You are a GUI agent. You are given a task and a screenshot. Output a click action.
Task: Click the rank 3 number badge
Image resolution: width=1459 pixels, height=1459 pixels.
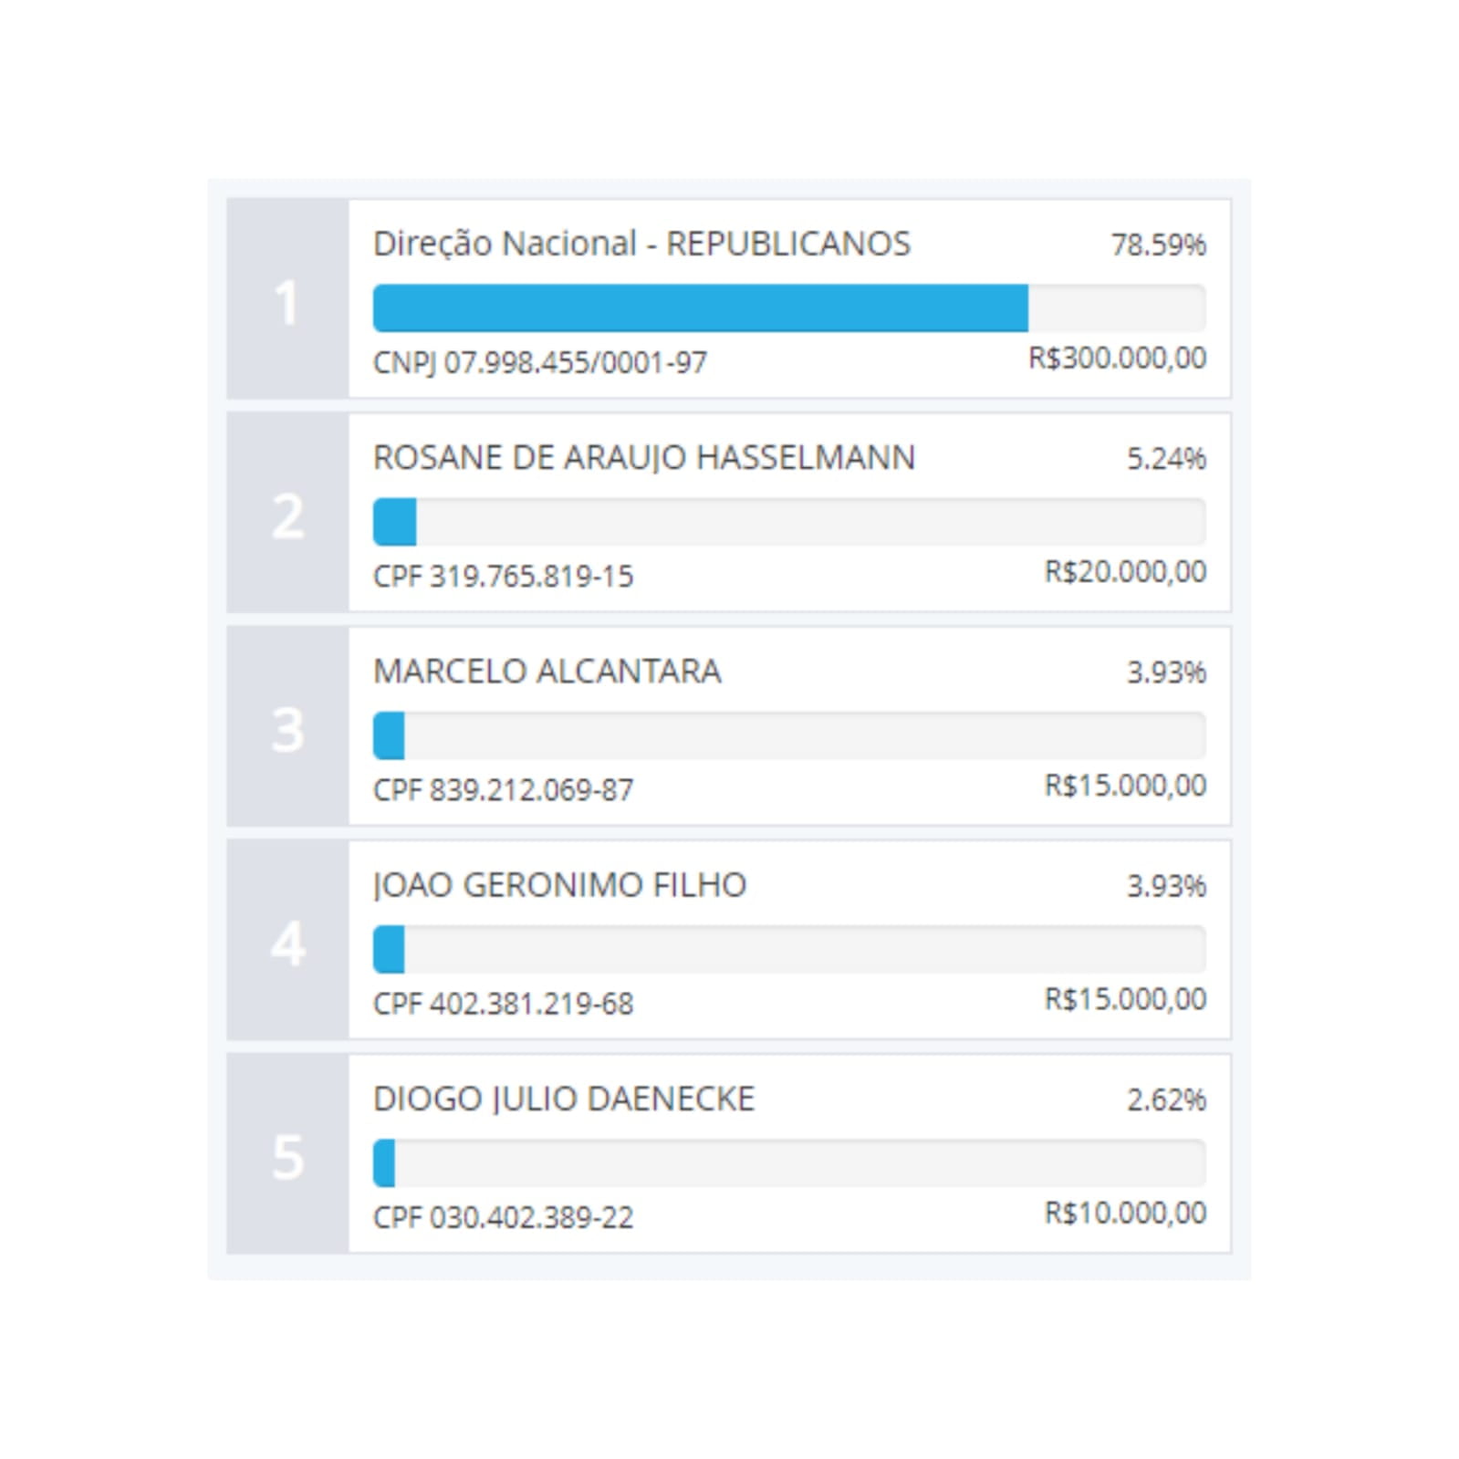287,728
